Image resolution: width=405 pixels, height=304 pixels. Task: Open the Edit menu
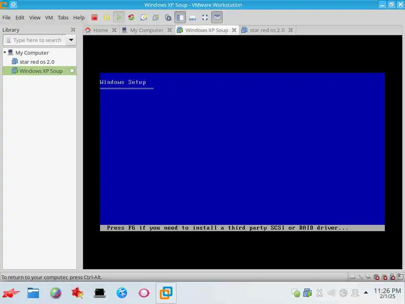pos(20,17)
